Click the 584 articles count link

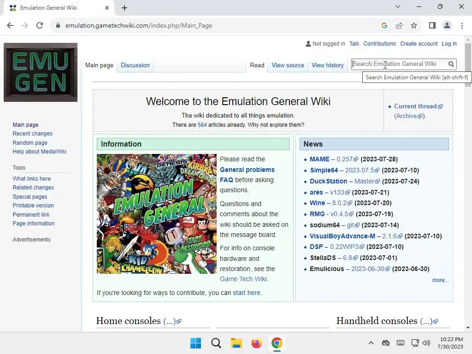pyautogui.click(x=202, y=124)
